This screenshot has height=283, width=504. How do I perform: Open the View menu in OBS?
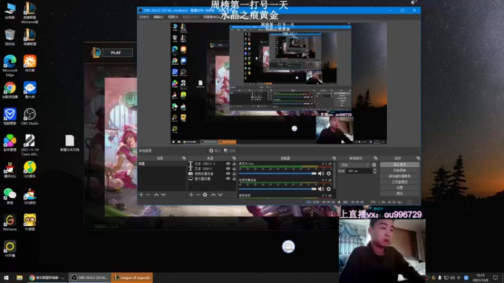173,17
